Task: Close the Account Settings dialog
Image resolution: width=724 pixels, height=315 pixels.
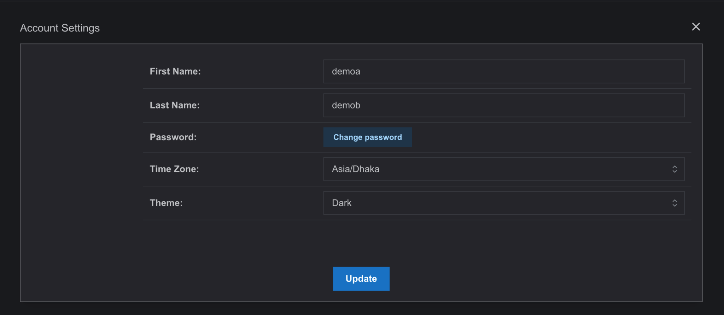Action: coord(696,27)
